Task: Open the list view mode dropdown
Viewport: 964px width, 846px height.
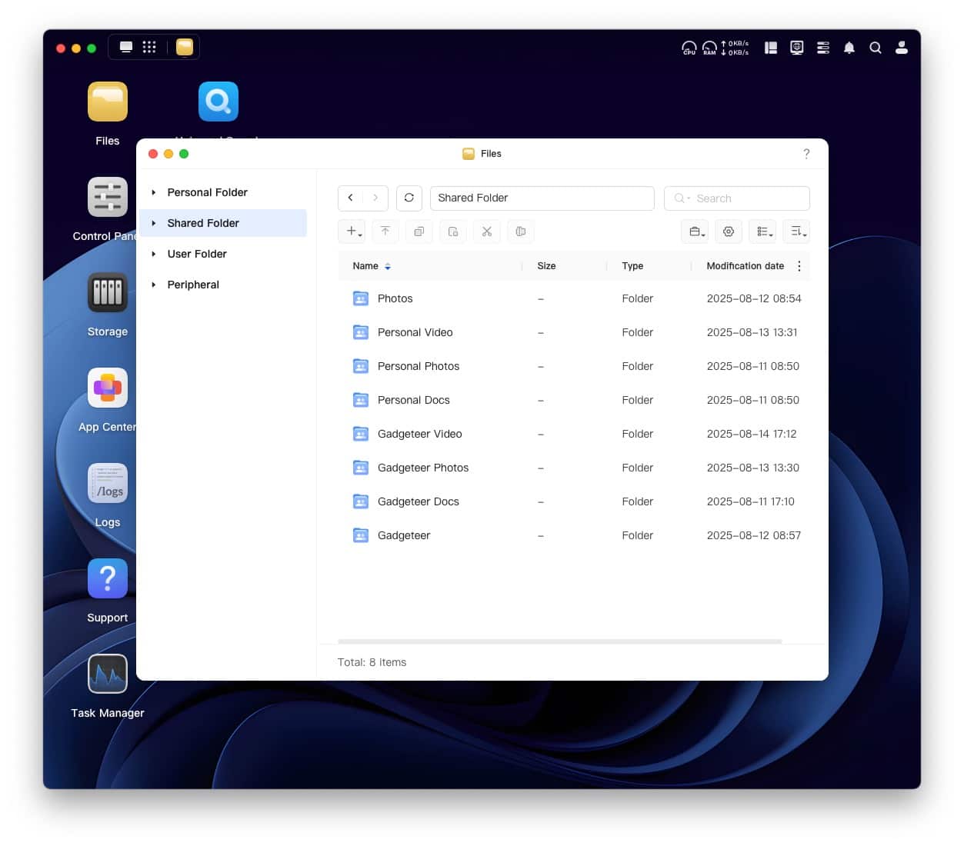Action: click(762, 231)
